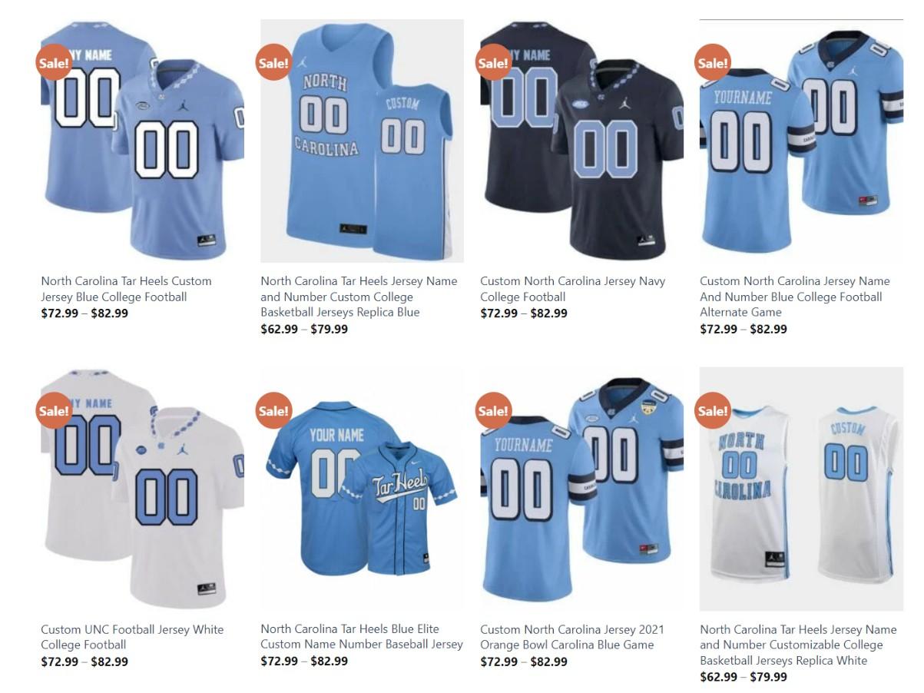This screenshot has width=924, height=693.
Task: Open Custom North Carolina Jersey Navy link
Action: click(x=573, y=289)
